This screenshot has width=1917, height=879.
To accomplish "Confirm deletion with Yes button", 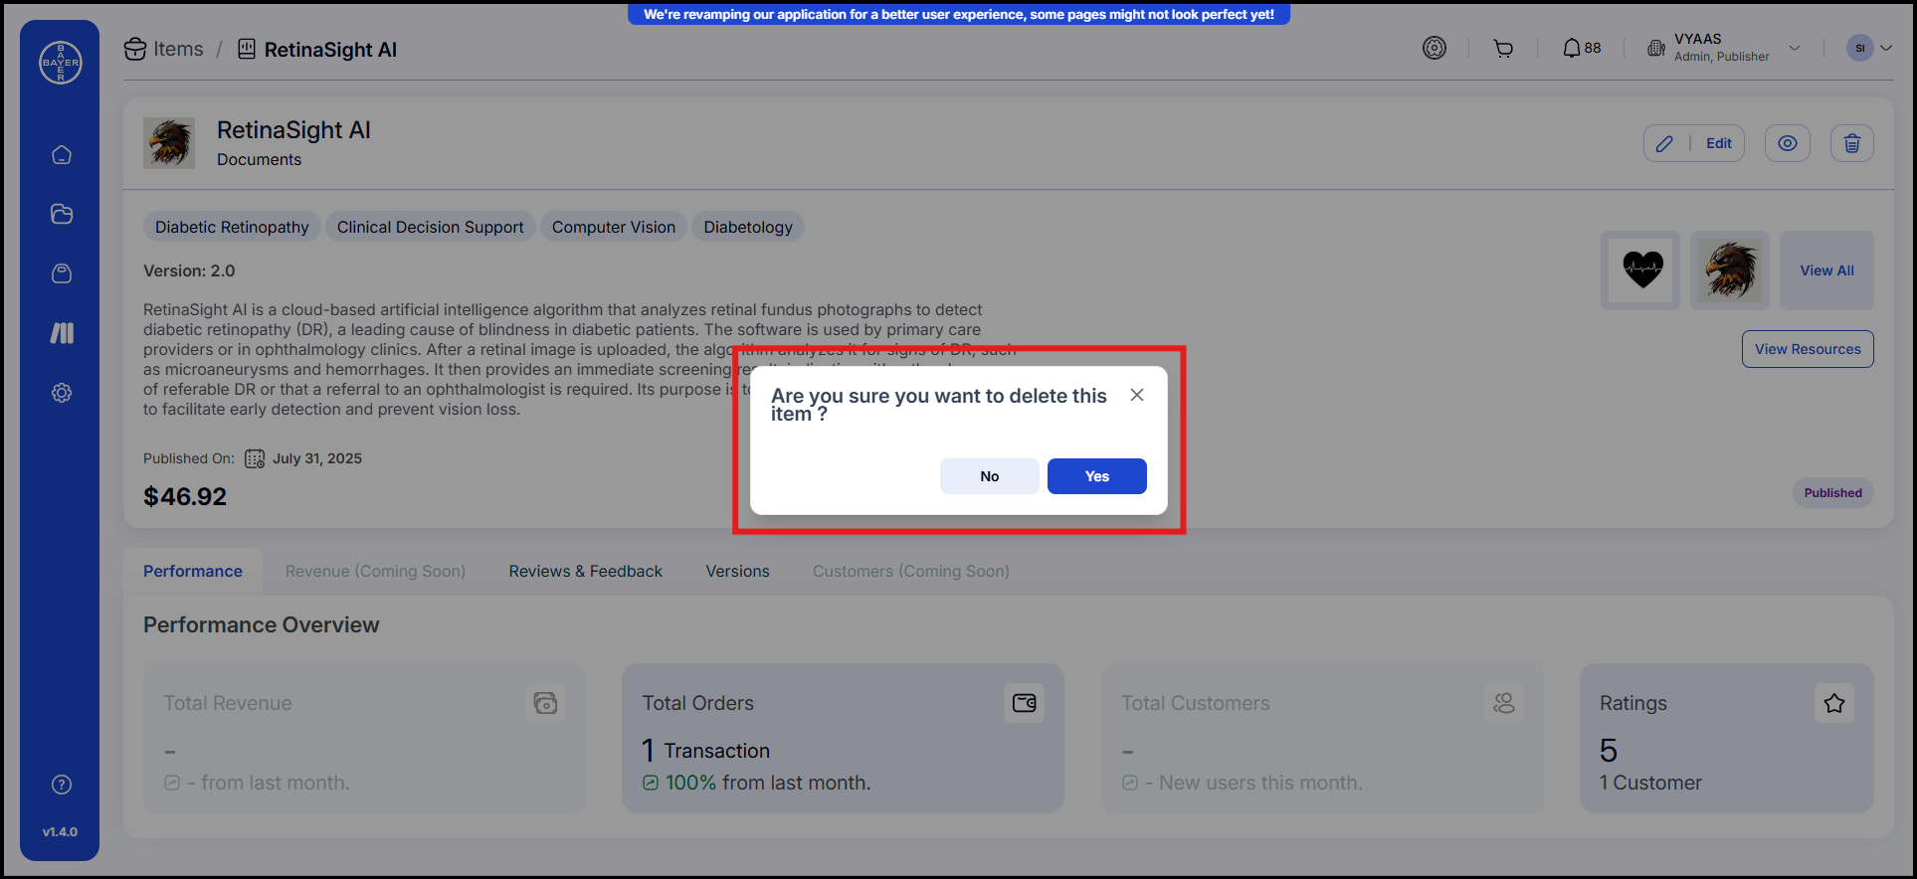I will click(x=1097, y=476).
